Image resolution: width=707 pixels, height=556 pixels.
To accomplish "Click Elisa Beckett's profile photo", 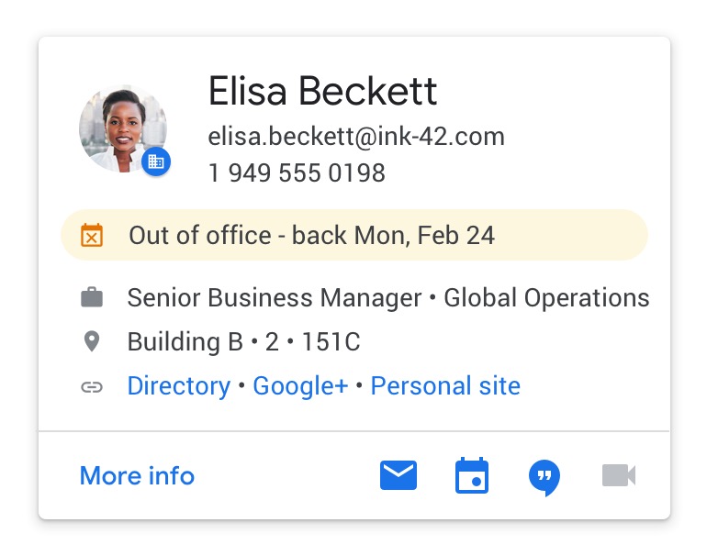I will tap(121, 128).
